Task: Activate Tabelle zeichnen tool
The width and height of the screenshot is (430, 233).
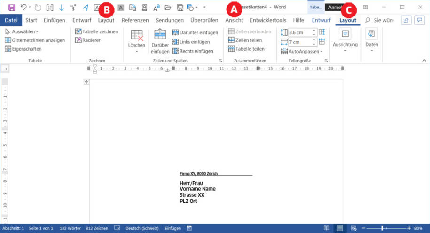Action: [96, 31]
